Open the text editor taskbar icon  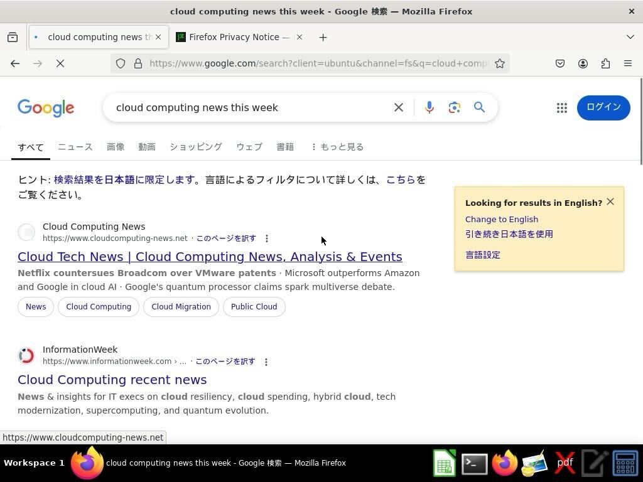[595, 464]
